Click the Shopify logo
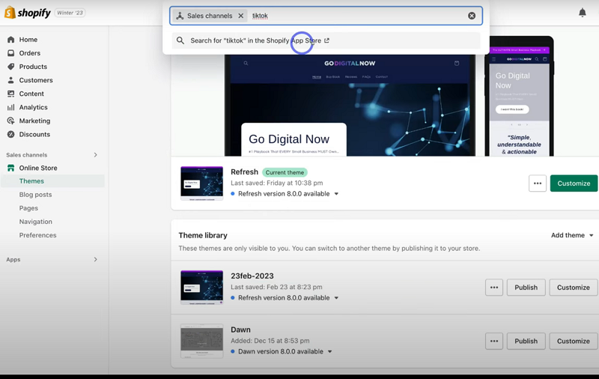The width and height of the screenshot is (599, 379). point(28,13)
